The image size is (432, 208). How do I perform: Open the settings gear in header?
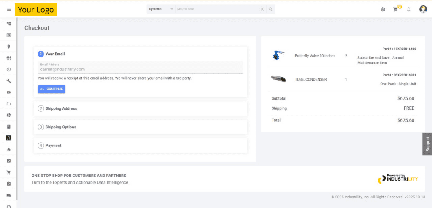pos(383,9)
